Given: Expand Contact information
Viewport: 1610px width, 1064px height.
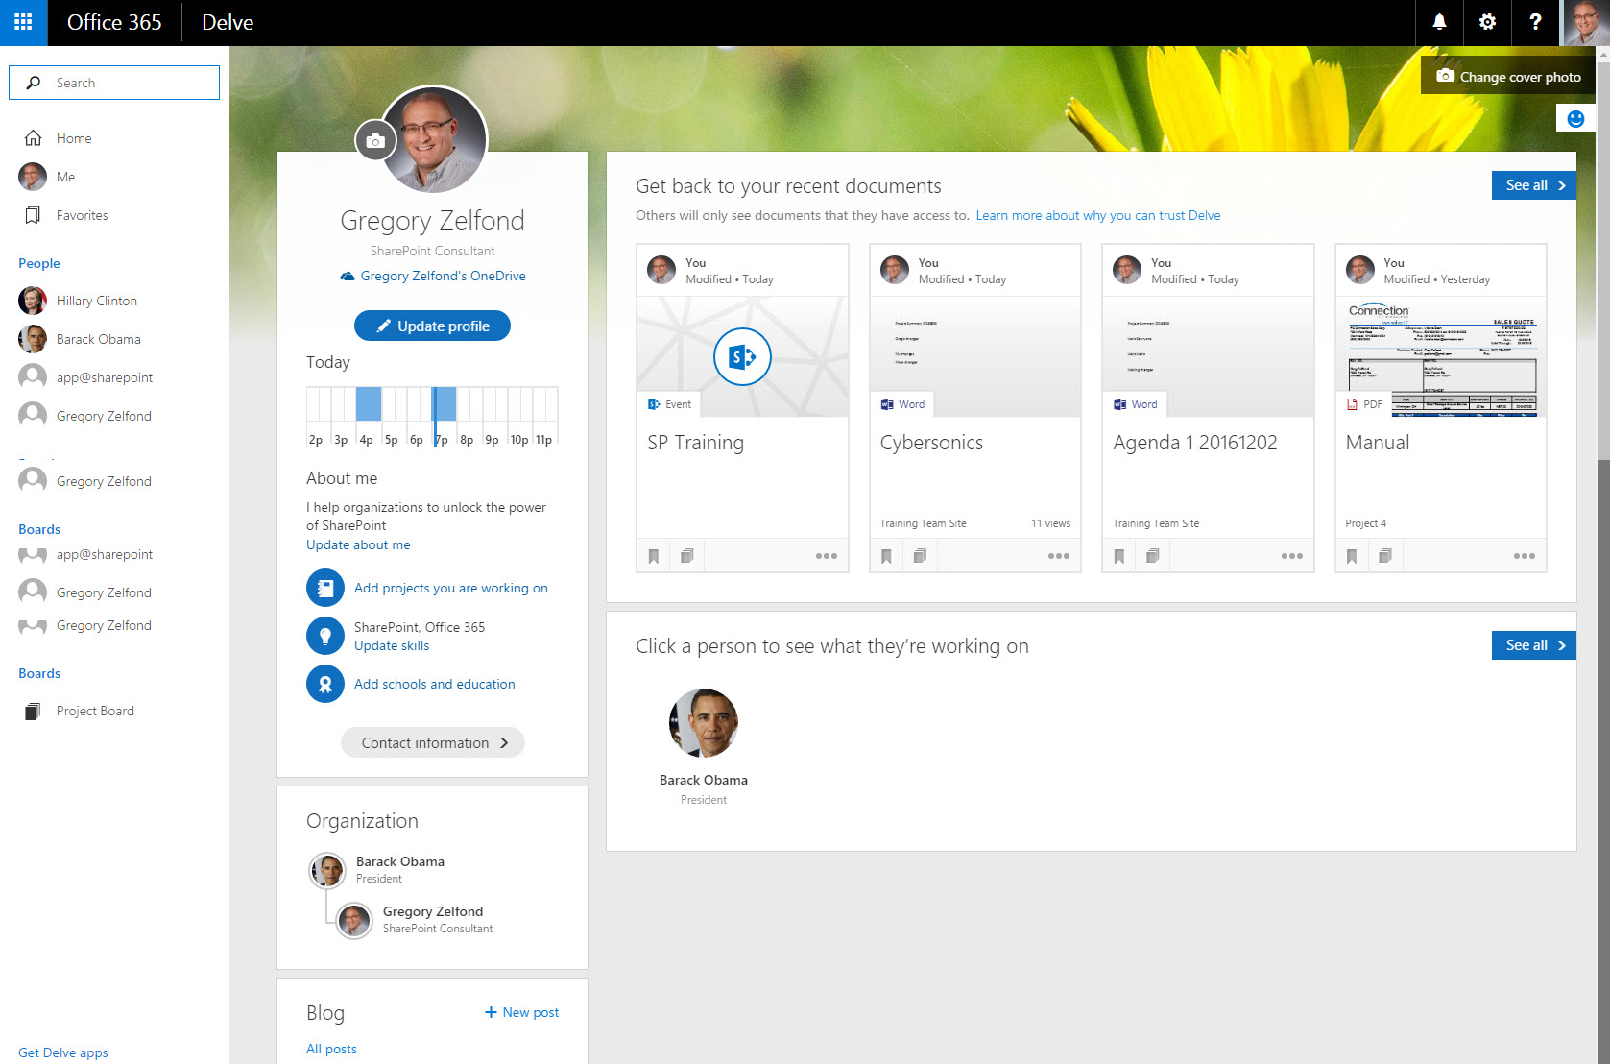Looking at the screenshot, I should (432, 742).
